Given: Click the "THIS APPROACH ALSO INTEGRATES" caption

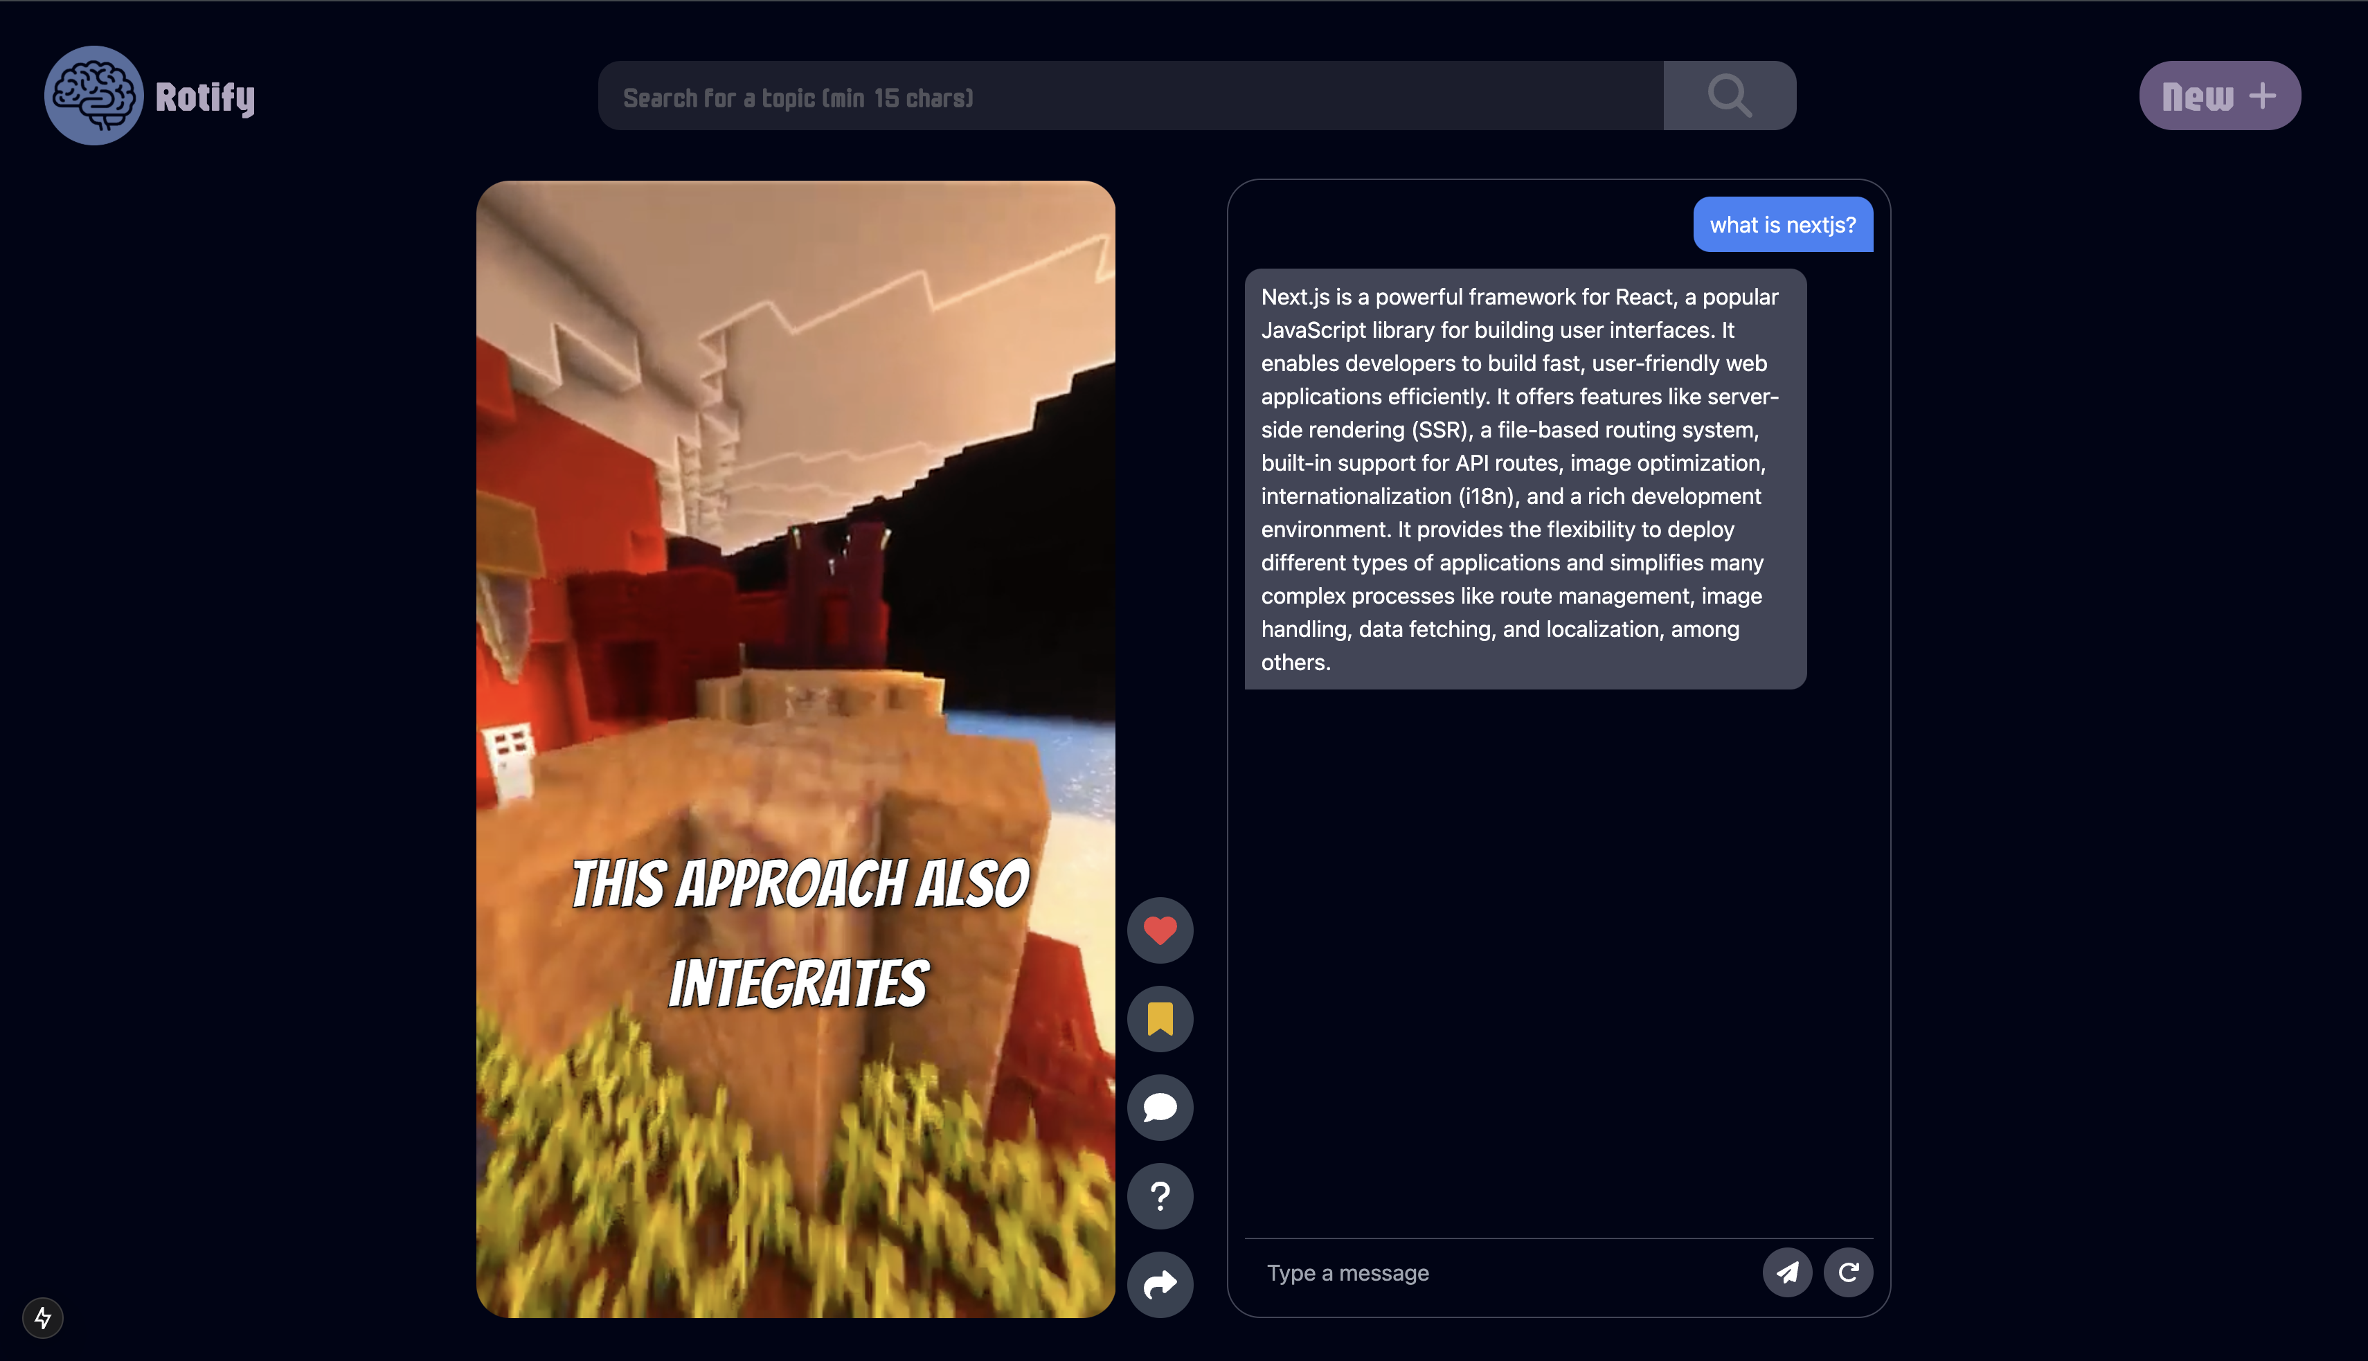Looking at the screenshot, I should coord(799,933).
